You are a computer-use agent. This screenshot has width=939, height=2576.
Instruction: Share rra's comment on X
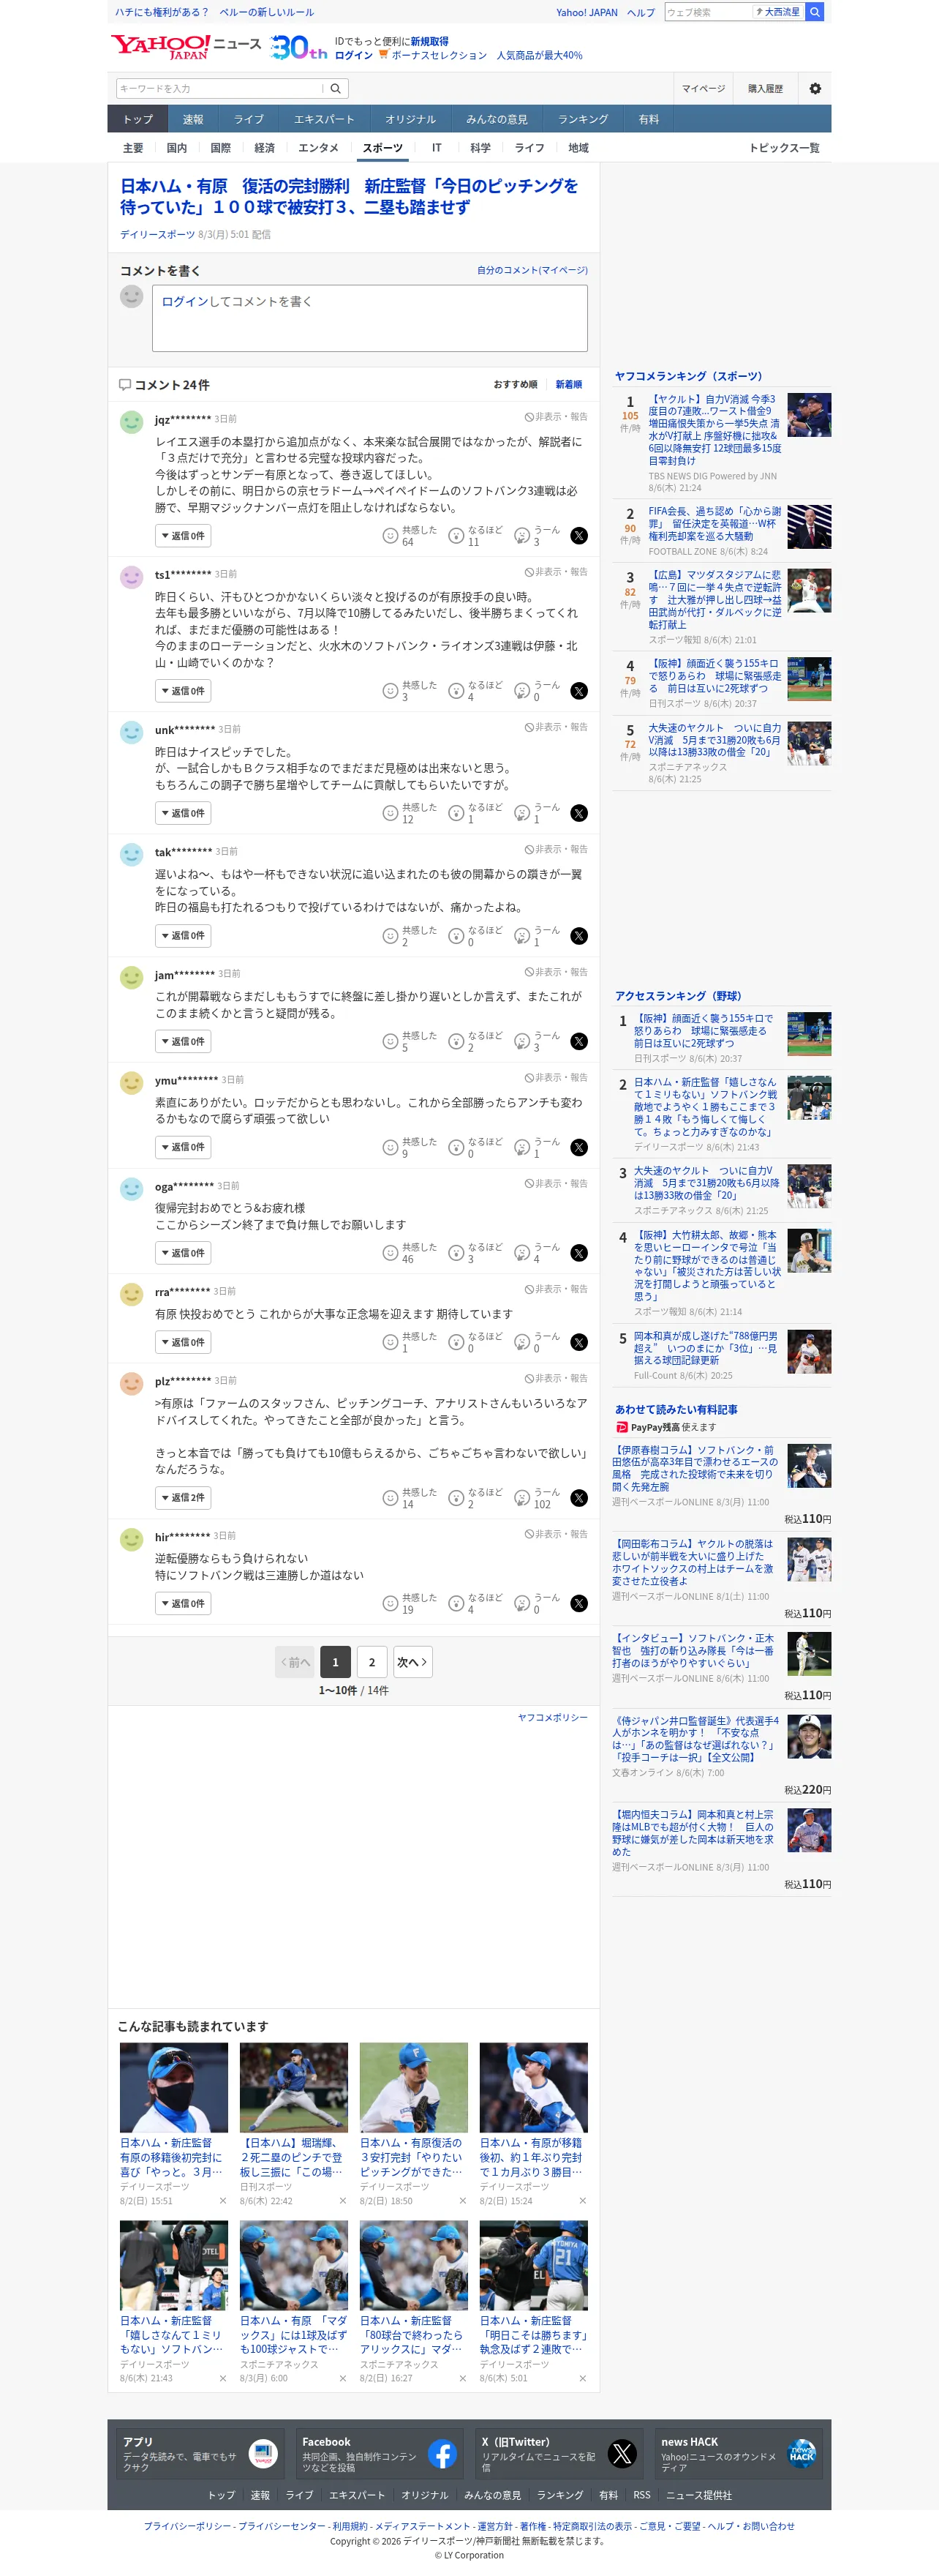[x=579, y=1342]
